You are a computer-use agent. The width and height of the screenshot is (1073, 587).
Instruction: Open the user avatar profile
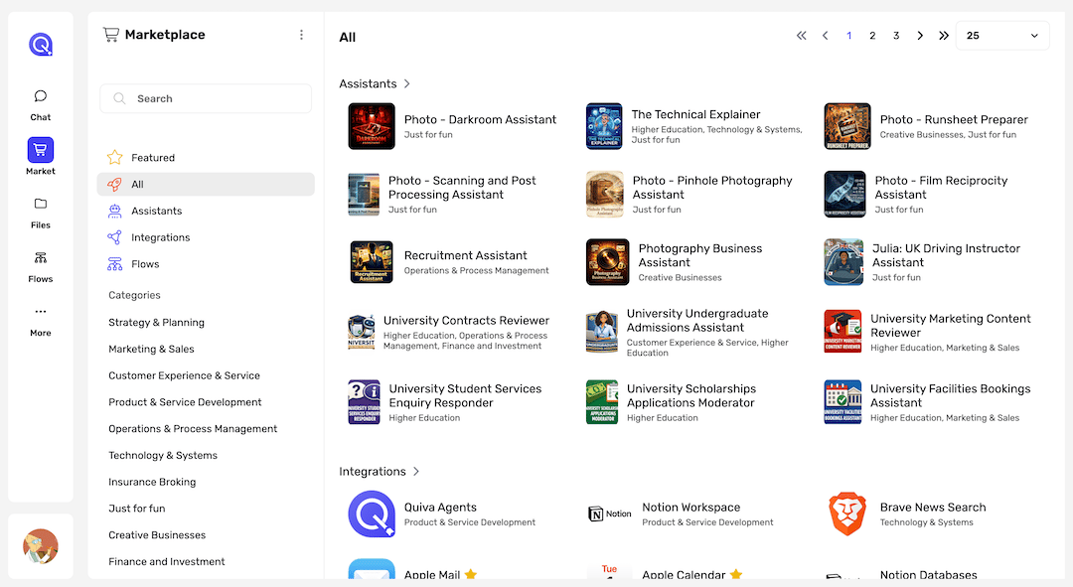coord(41,546)
